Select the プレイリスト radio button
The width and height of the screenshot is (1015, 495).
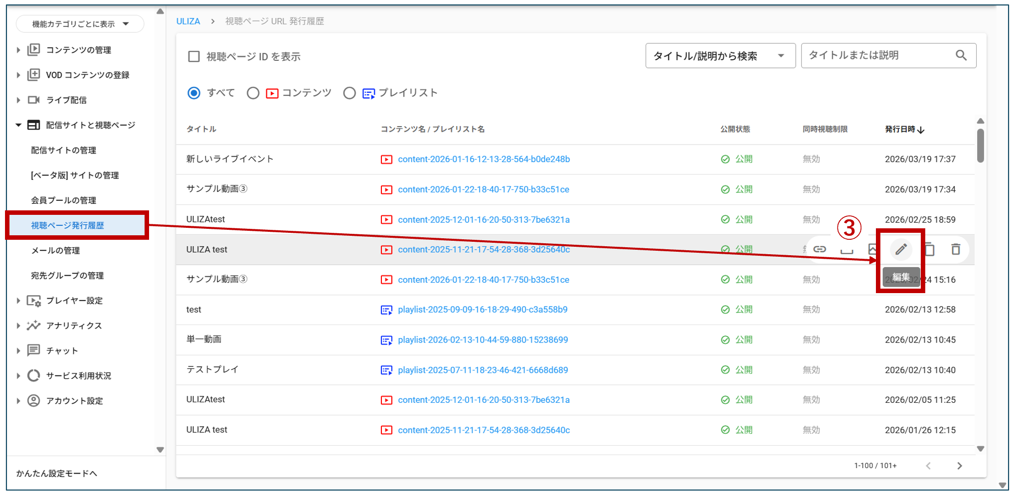(x=349, y=93)
